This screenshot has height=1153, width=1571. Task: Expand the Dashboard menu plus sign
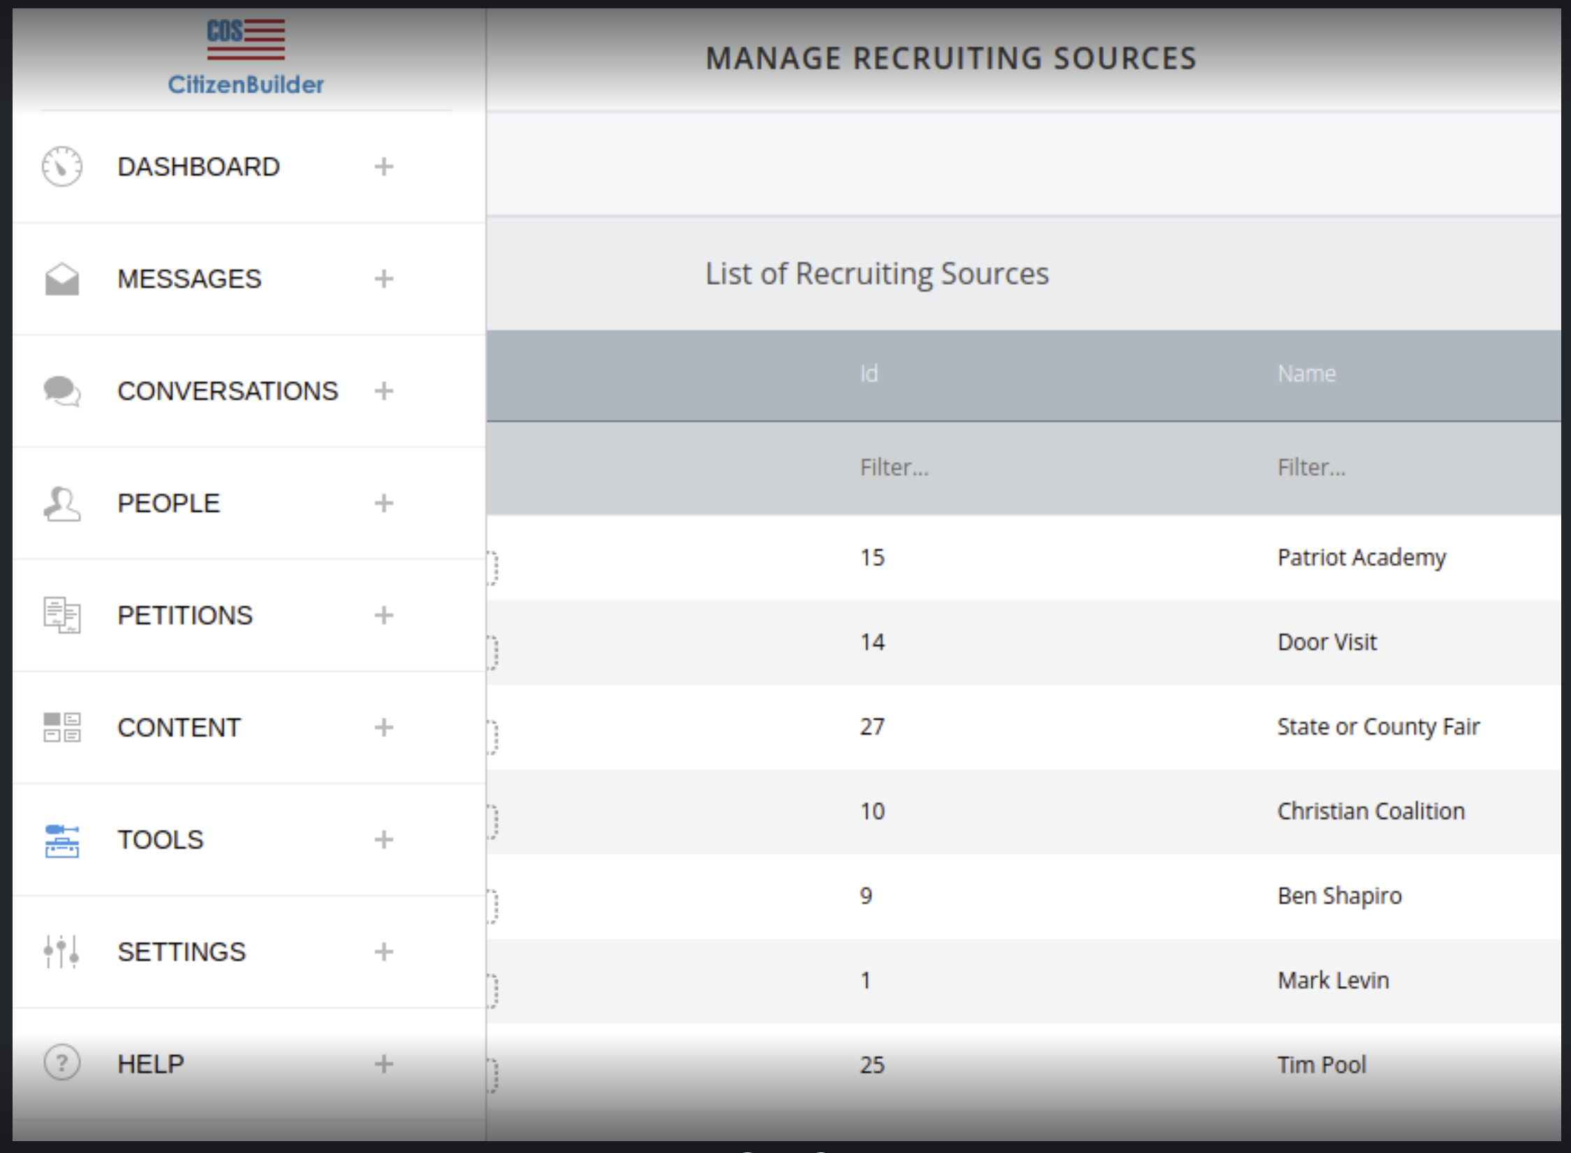point(383,167)
